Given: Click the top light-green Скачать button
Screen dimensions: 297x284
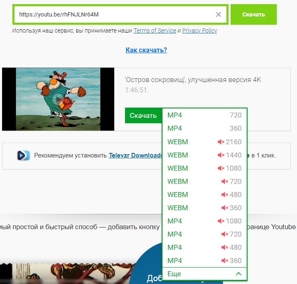Looking at the screenshot, I should pyautogui.click(x=253, y=14).
